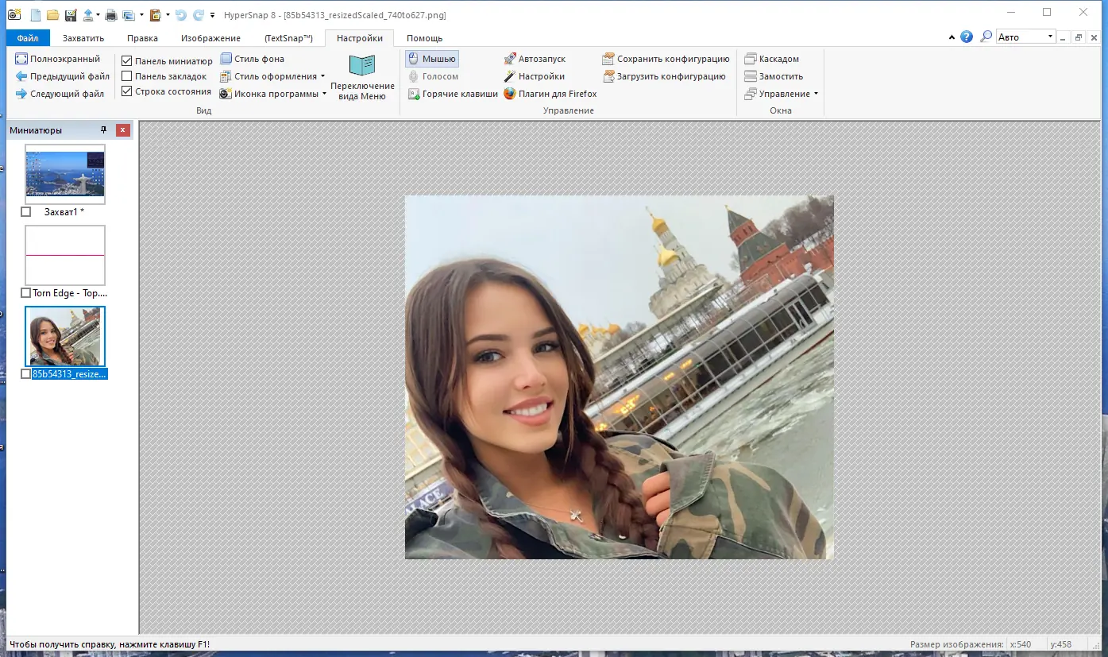This screenshot has width=1108, height=657.
Task: Take a new capture via the camera icon
Action: (14, 14)
